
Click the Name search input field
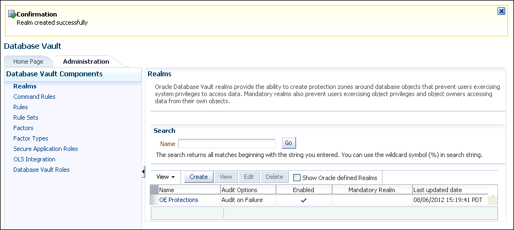[227, 144]
